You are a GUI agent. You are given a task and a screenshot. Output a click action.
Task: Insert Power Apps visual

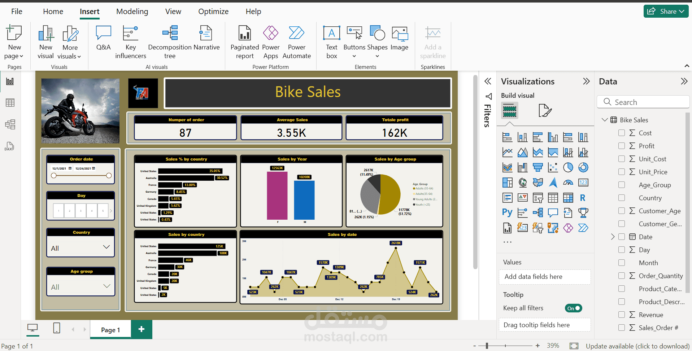coord(271,42)
